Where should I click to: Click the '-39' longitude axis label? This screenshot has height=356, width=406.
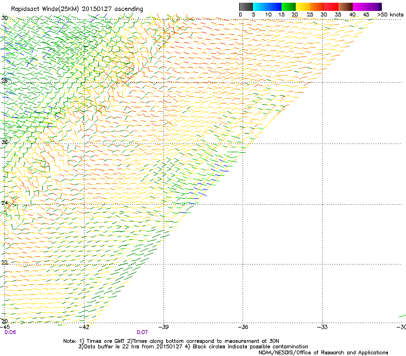163,327
